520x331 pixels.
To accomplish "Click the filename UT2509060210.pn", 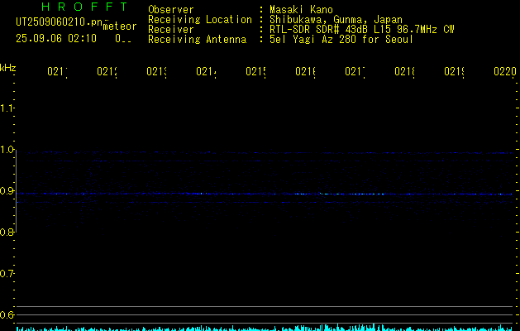I will pos(60,22).
